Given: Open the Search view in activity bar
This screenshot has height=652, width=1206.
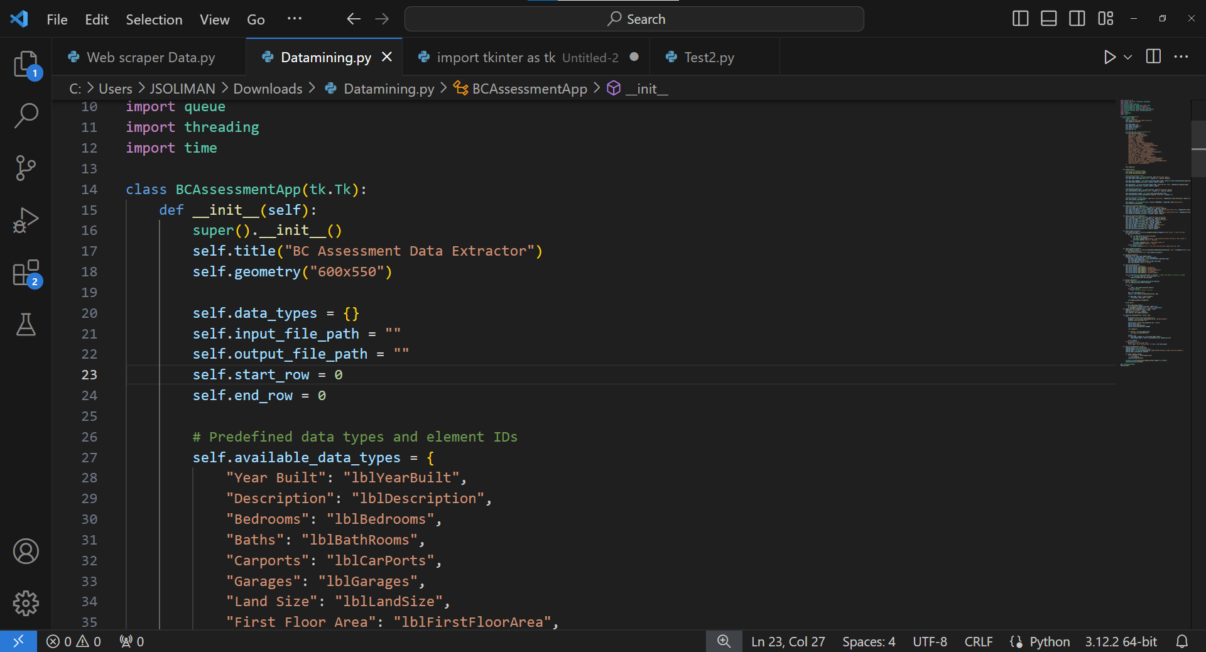Looking at the screenshot, I should (x=26, y=116).
